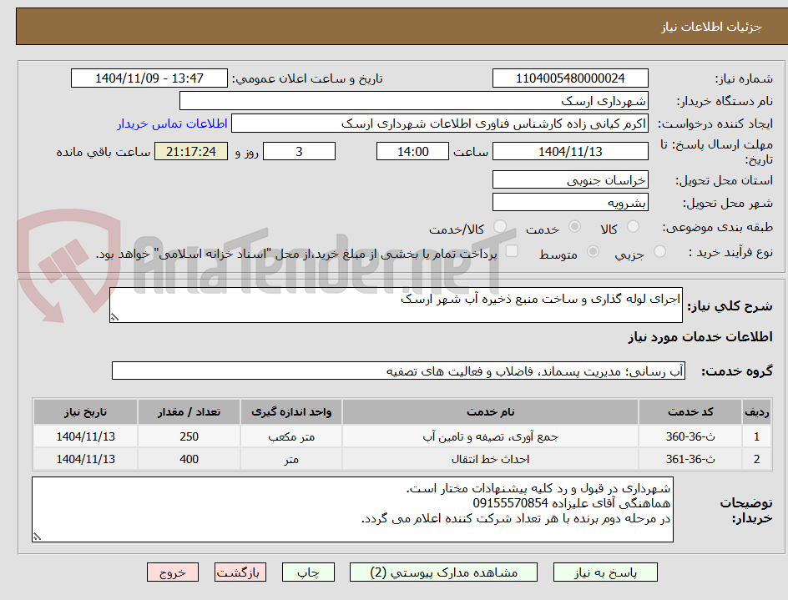Select the کالا/خدمت radio button
788x600 pixels.
point(500,227)
